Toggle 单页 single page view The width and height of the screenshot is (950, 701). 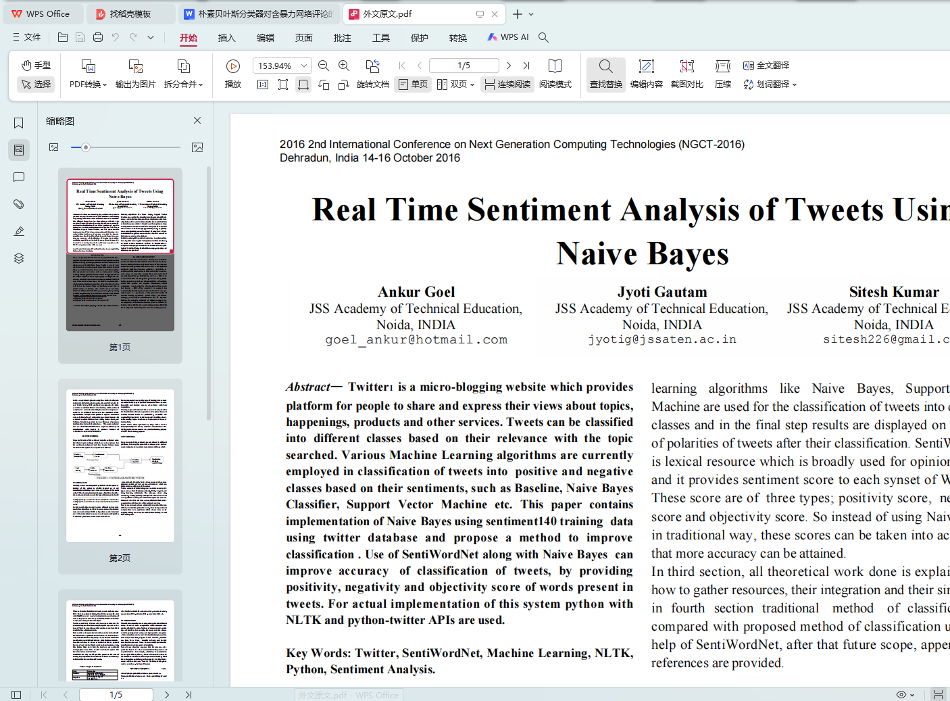[x=414, y=84]
